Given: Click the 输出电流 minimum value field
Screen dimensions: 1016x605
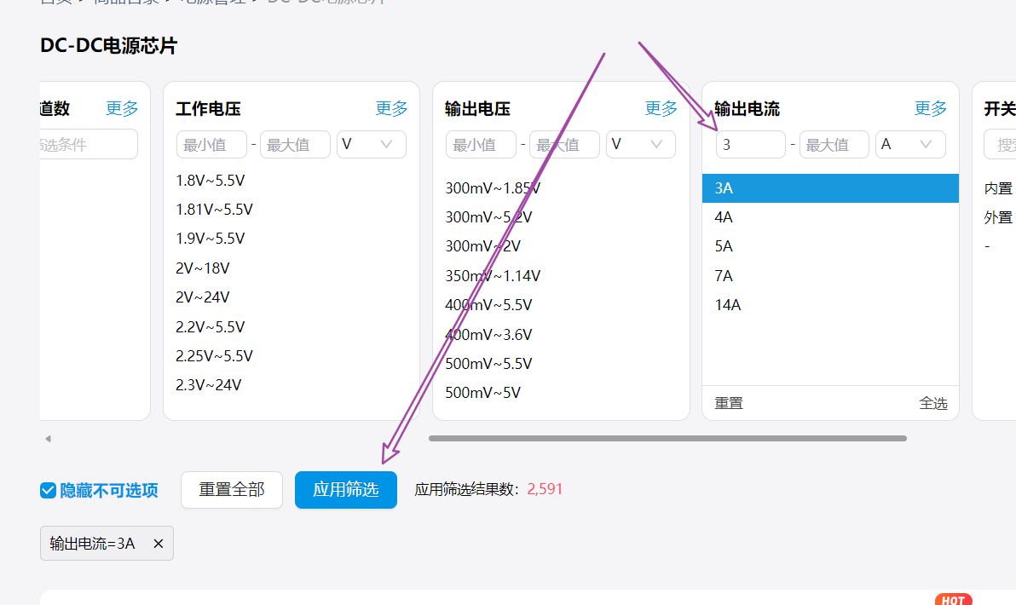Looking at the screenshot, I should click(750, 145).
